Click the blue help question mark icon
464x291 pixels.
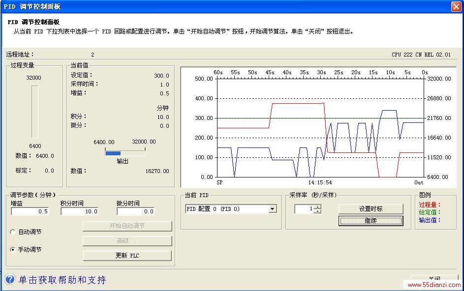[x=10, y=279]
